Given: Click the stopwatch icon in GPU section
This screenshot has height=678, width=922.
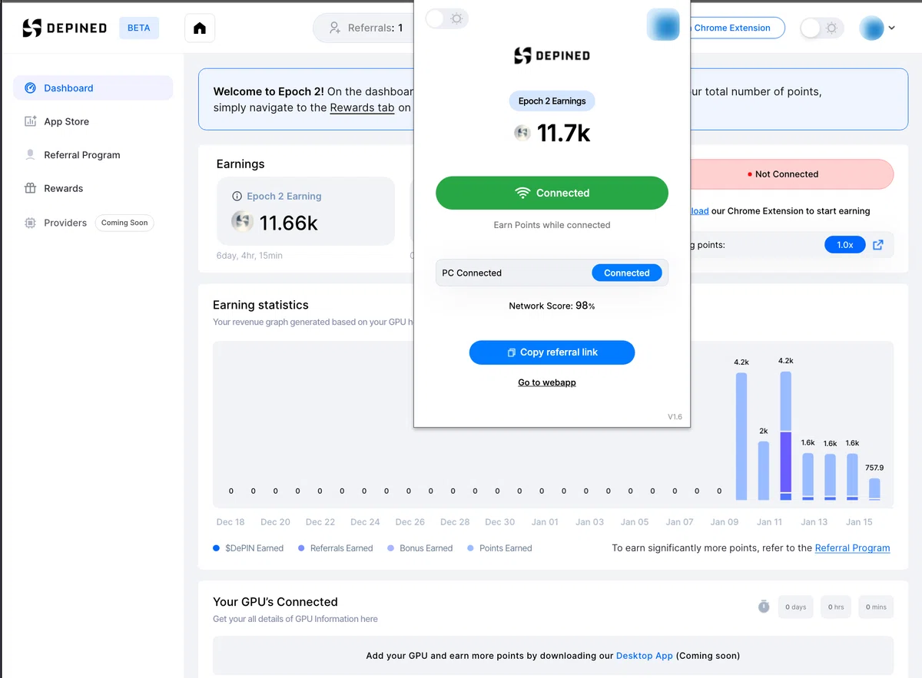Looking at the screenshot, I should (x=764, y=607).
